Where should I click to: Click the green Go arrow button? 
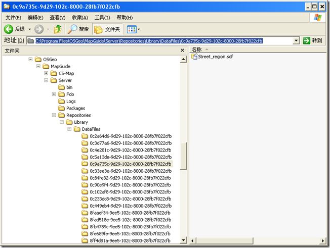[307, 40]
